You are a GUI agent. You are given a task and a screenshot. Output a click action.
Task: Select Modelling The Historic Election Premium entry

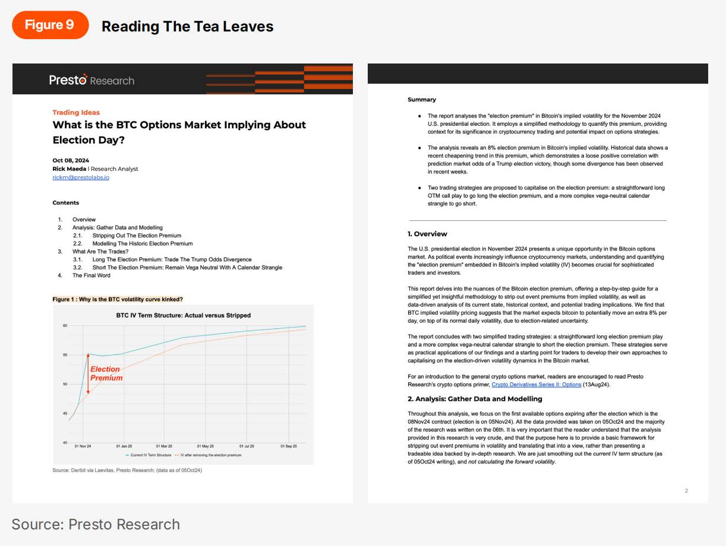[x=143, y=243]
